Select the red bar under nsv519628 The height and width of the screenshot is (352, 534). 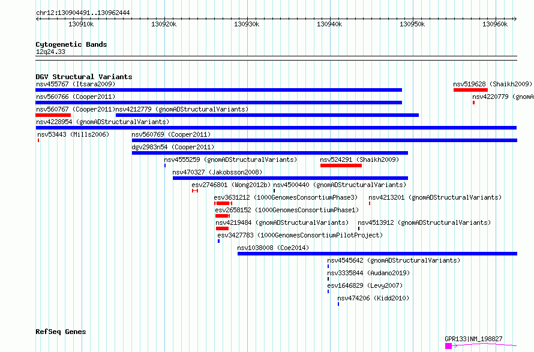tap(470, 90)
